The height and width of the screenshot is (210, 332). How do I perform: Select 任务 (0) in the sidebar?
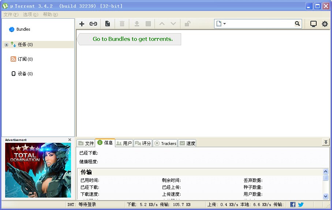point(38,45)
